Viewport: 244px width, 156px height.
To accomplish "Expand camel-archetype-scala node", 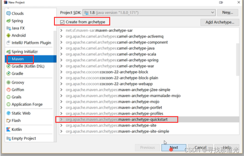I will [61, 54].
